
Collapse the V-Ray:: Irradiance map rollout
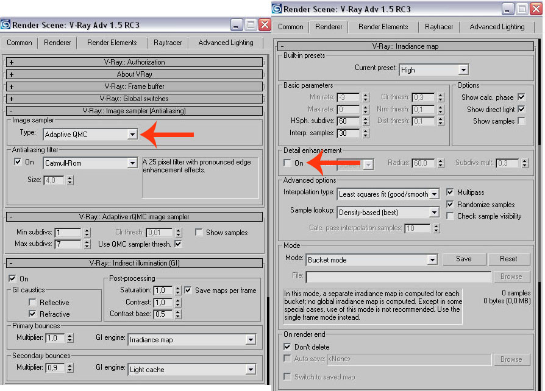[x=405, y=46]
